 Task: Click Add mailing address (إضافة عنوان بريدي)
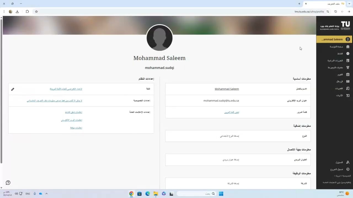click(231, 160)
